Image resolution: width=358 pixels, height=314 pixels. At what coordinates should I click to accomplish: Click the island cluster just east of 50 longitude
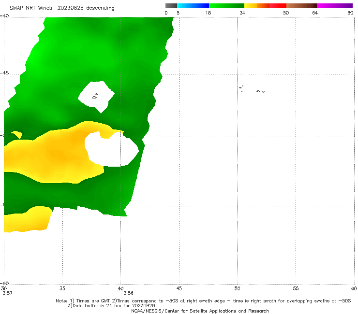241,89
